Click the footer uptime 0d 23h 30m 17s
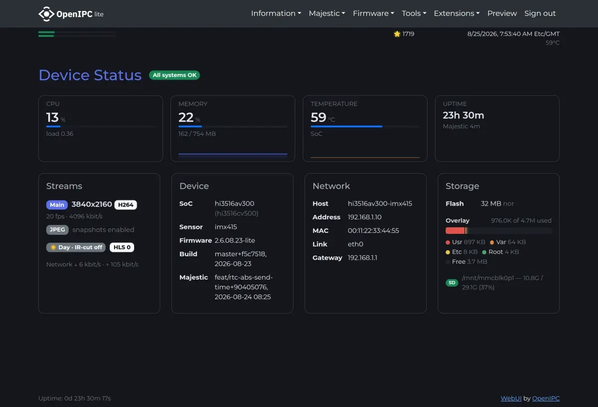The image size is (598, 407). [x=75, y=398]
